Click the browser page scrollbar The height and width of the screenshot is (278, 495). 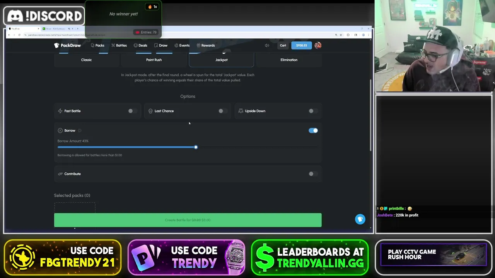(x=370, y=116)
